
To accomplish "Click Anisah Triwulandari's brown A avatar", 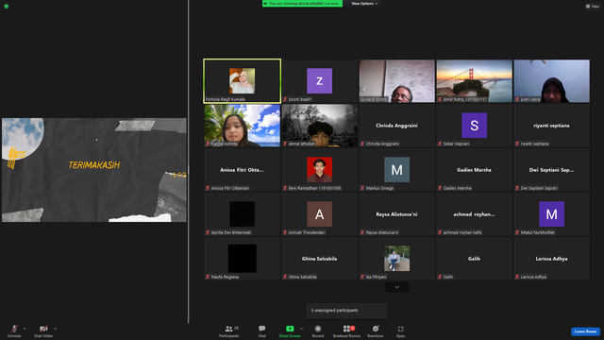I will (319, 214).
